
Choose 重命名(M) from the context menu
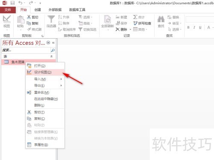click(x=45, y=93)
